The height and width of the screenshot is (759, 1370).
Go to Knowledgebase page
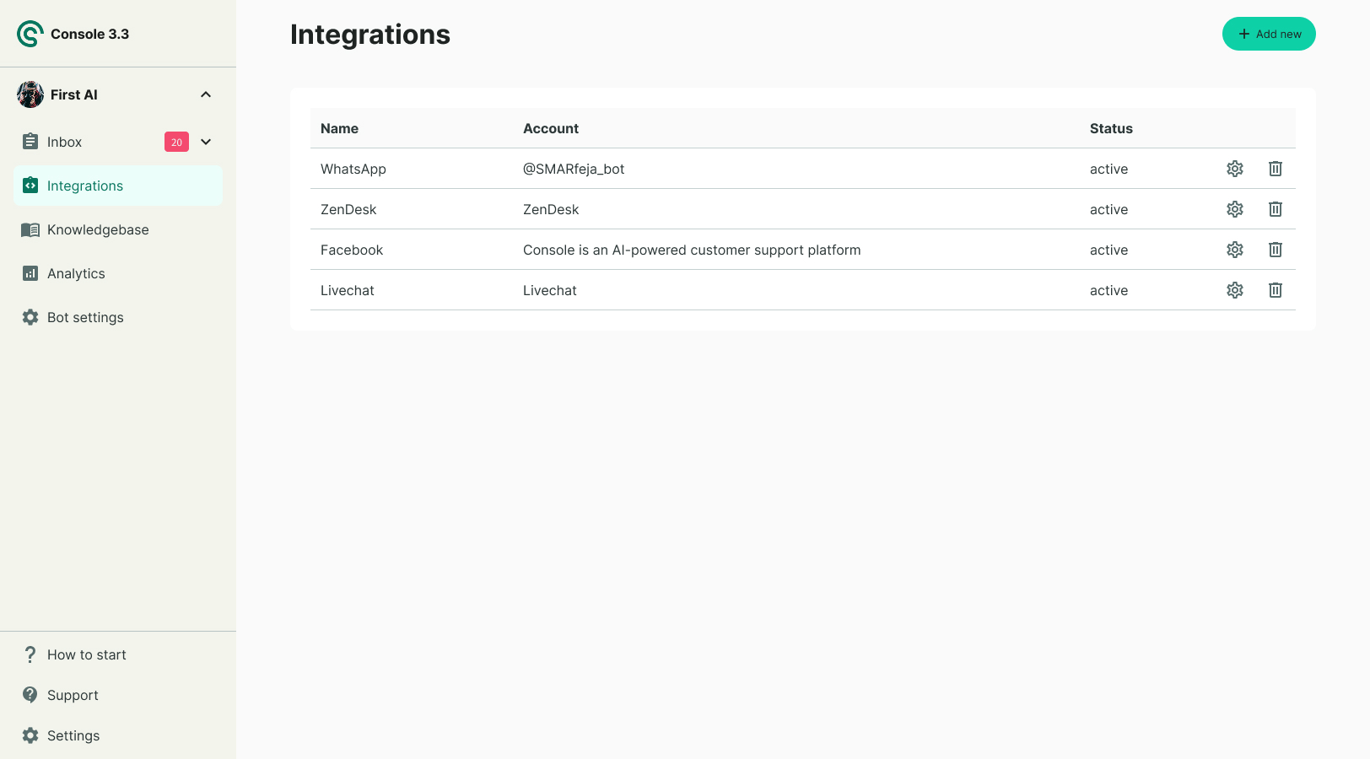click(x=98, y=229)
